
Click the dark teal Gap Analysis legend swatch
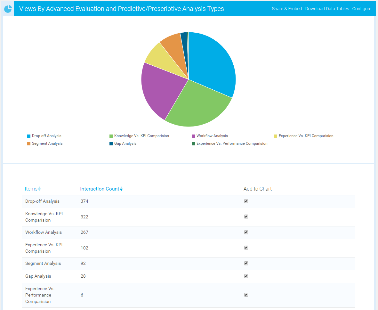[x=111, y=143]
